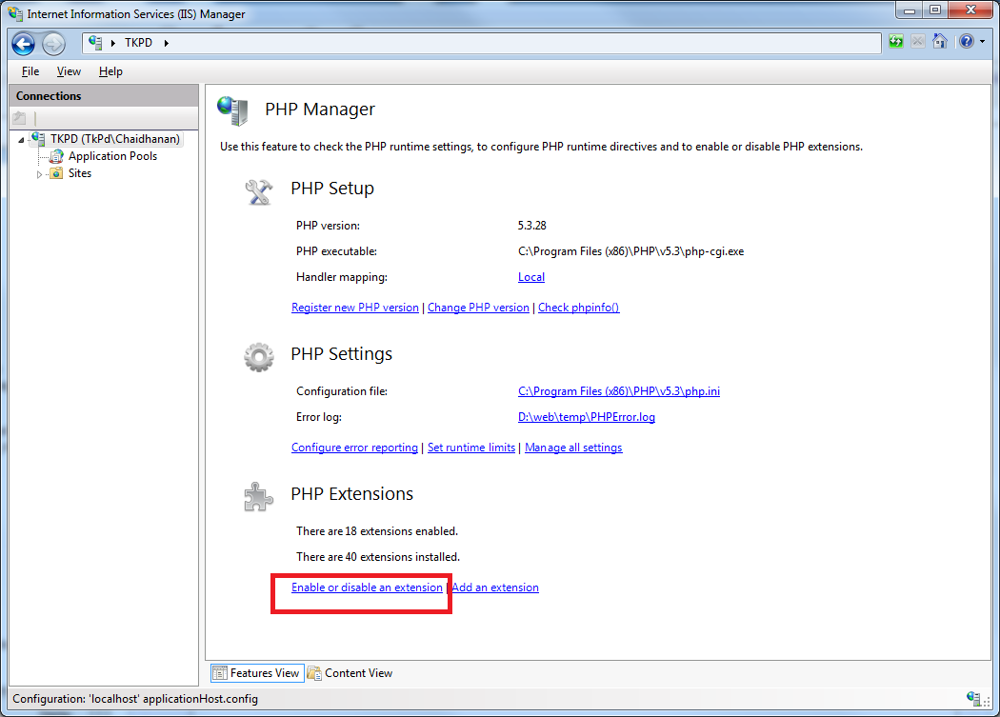
Task: Click Manage all settings link
Action: coord(573,448)
